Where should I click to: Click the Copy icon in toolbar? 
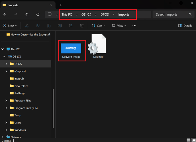point(38,26)
